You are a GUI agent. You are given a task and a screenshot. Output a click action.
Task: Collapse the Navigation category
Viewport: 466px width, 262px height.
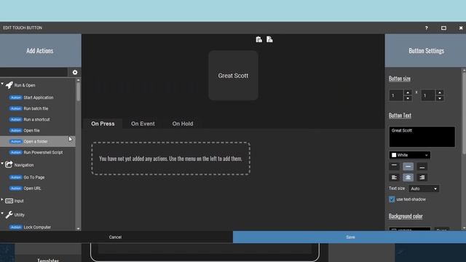click(x=2, y=164)
